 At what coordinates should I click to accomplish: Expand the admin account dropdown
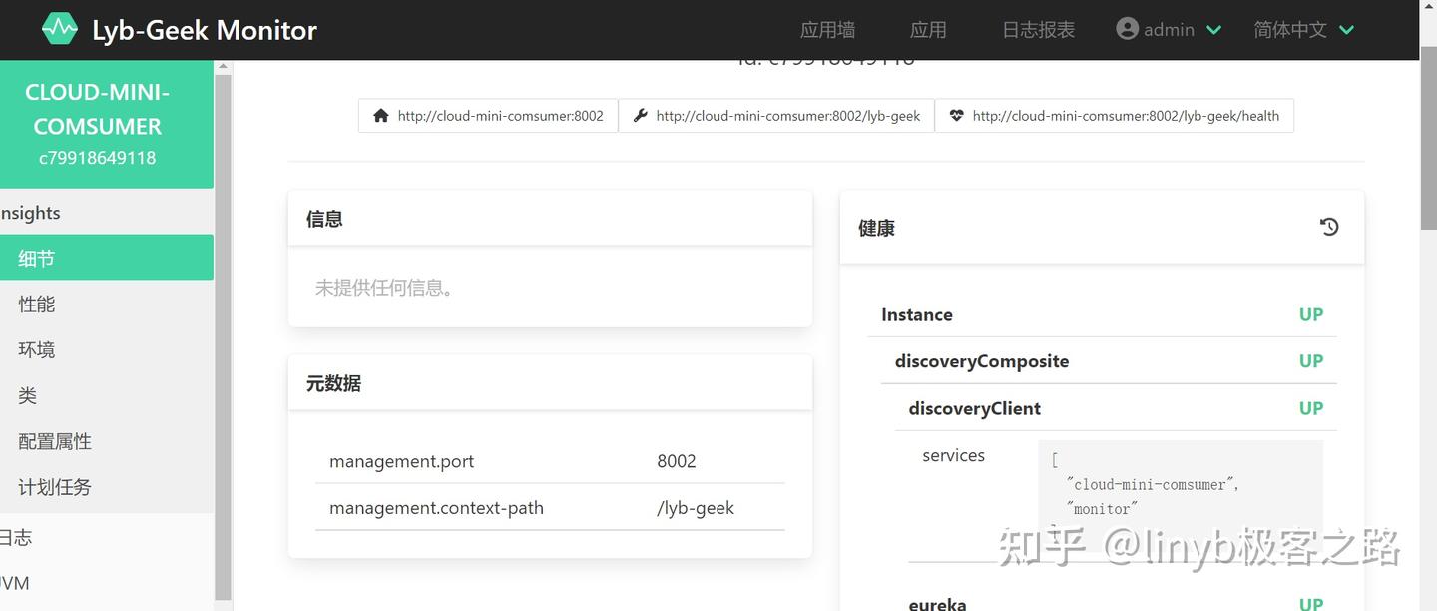point(1213,30)
